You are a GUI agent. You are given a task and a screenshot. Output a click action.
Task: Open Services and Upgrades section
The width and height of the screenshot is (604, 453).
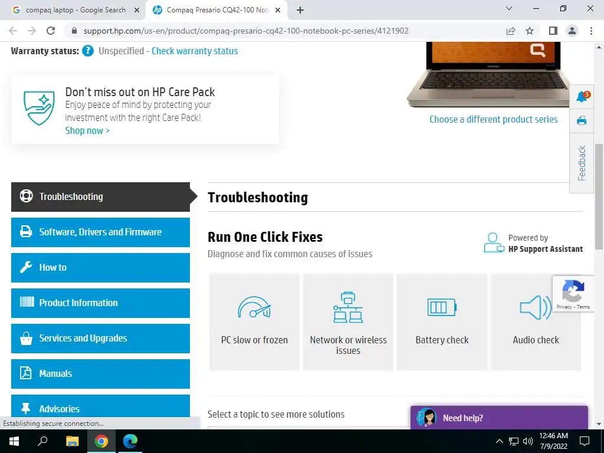(x=100, y=339)
